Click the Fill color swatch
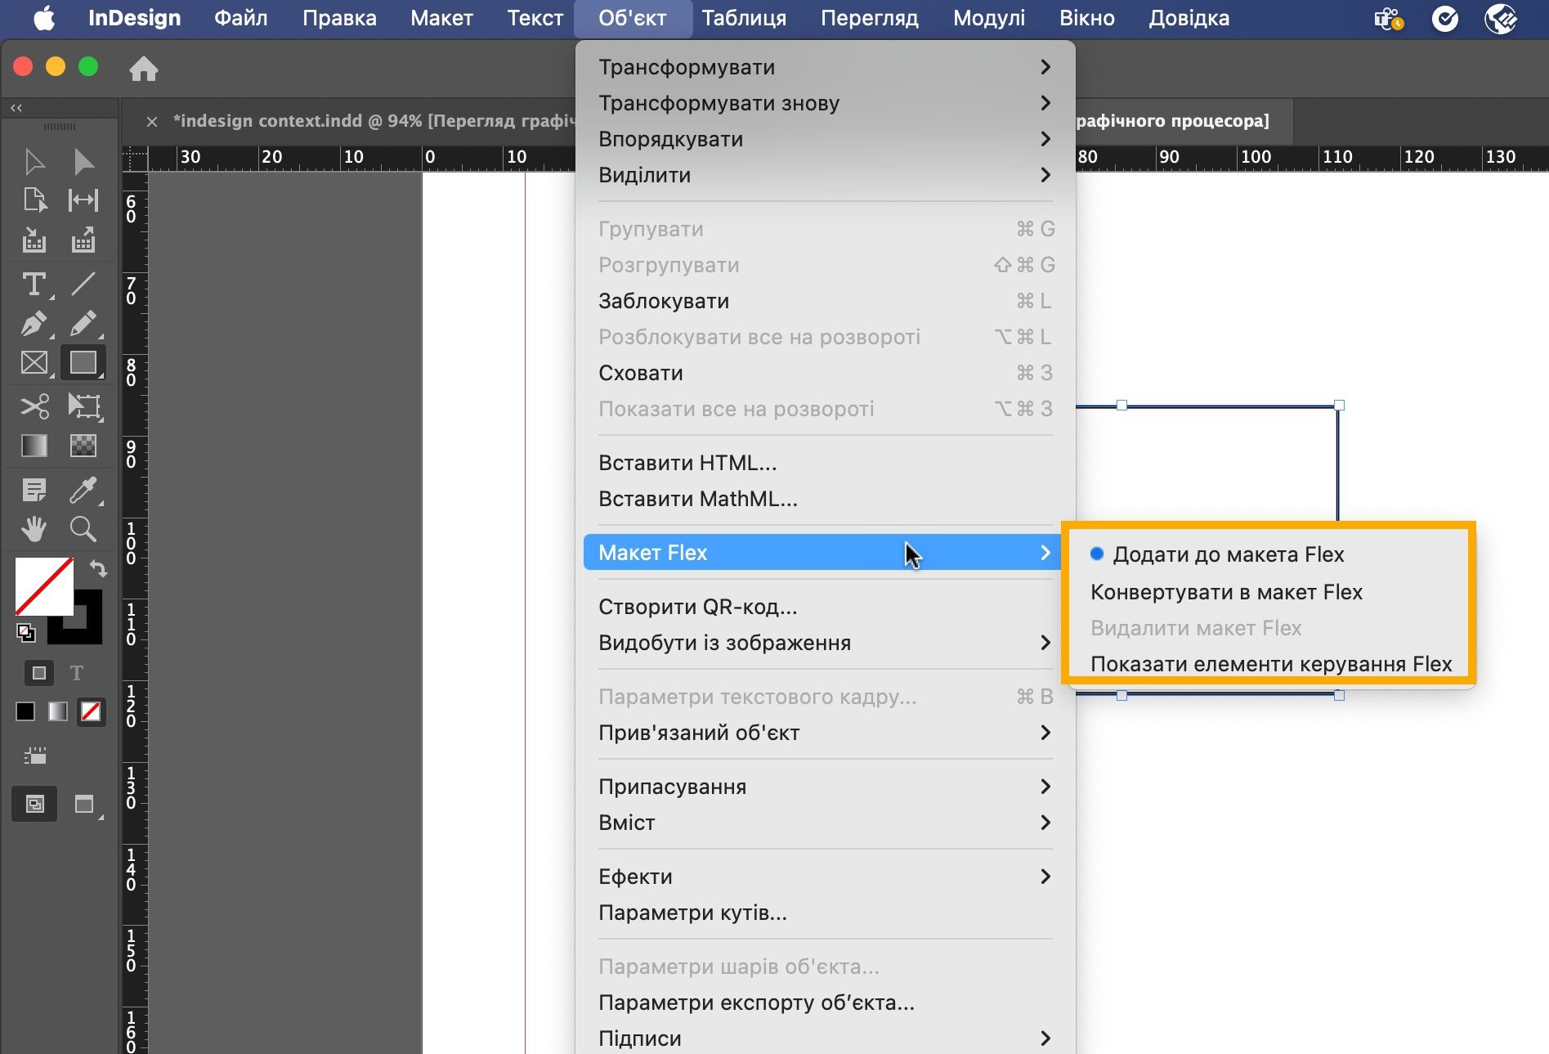The width and height of the screenshot is (1549, 1054). click(x=44, y=586)
